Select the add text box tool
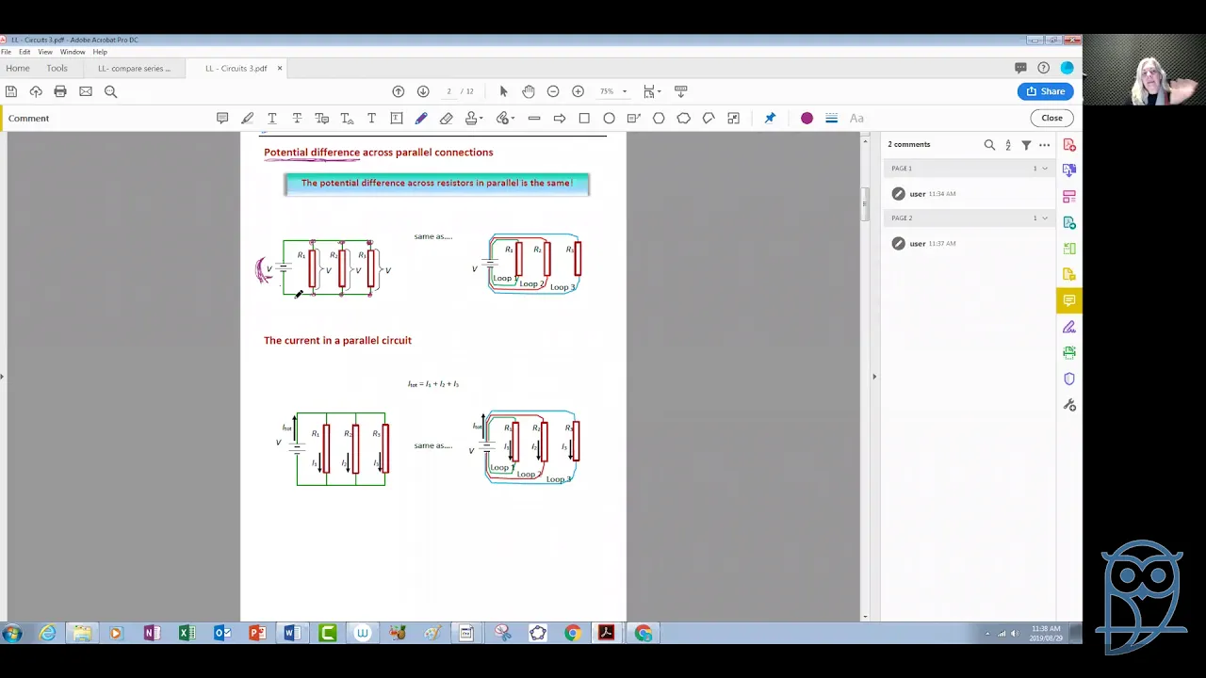 pyautogui.click(x=397, y=118)
